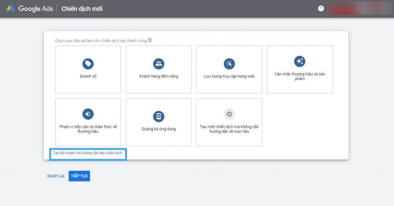Screen dimensions: 394x206
Task: Click the 'Lưu lượng truy cập trang web' label
Action: pyautogui.click(x=229, y=76)
